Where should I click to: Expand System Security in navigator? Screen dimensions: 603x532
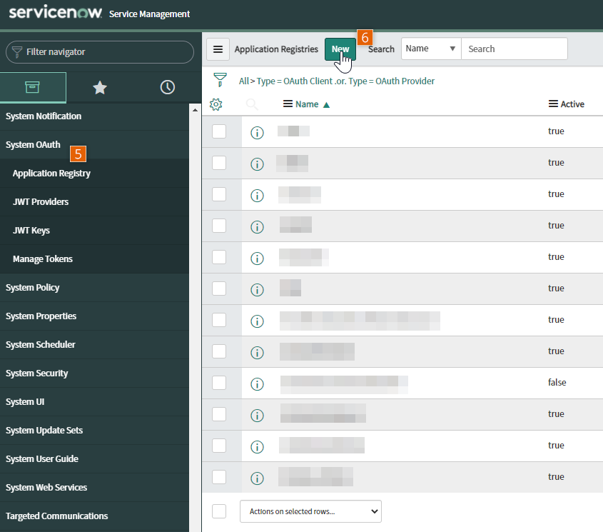[37, 373]
